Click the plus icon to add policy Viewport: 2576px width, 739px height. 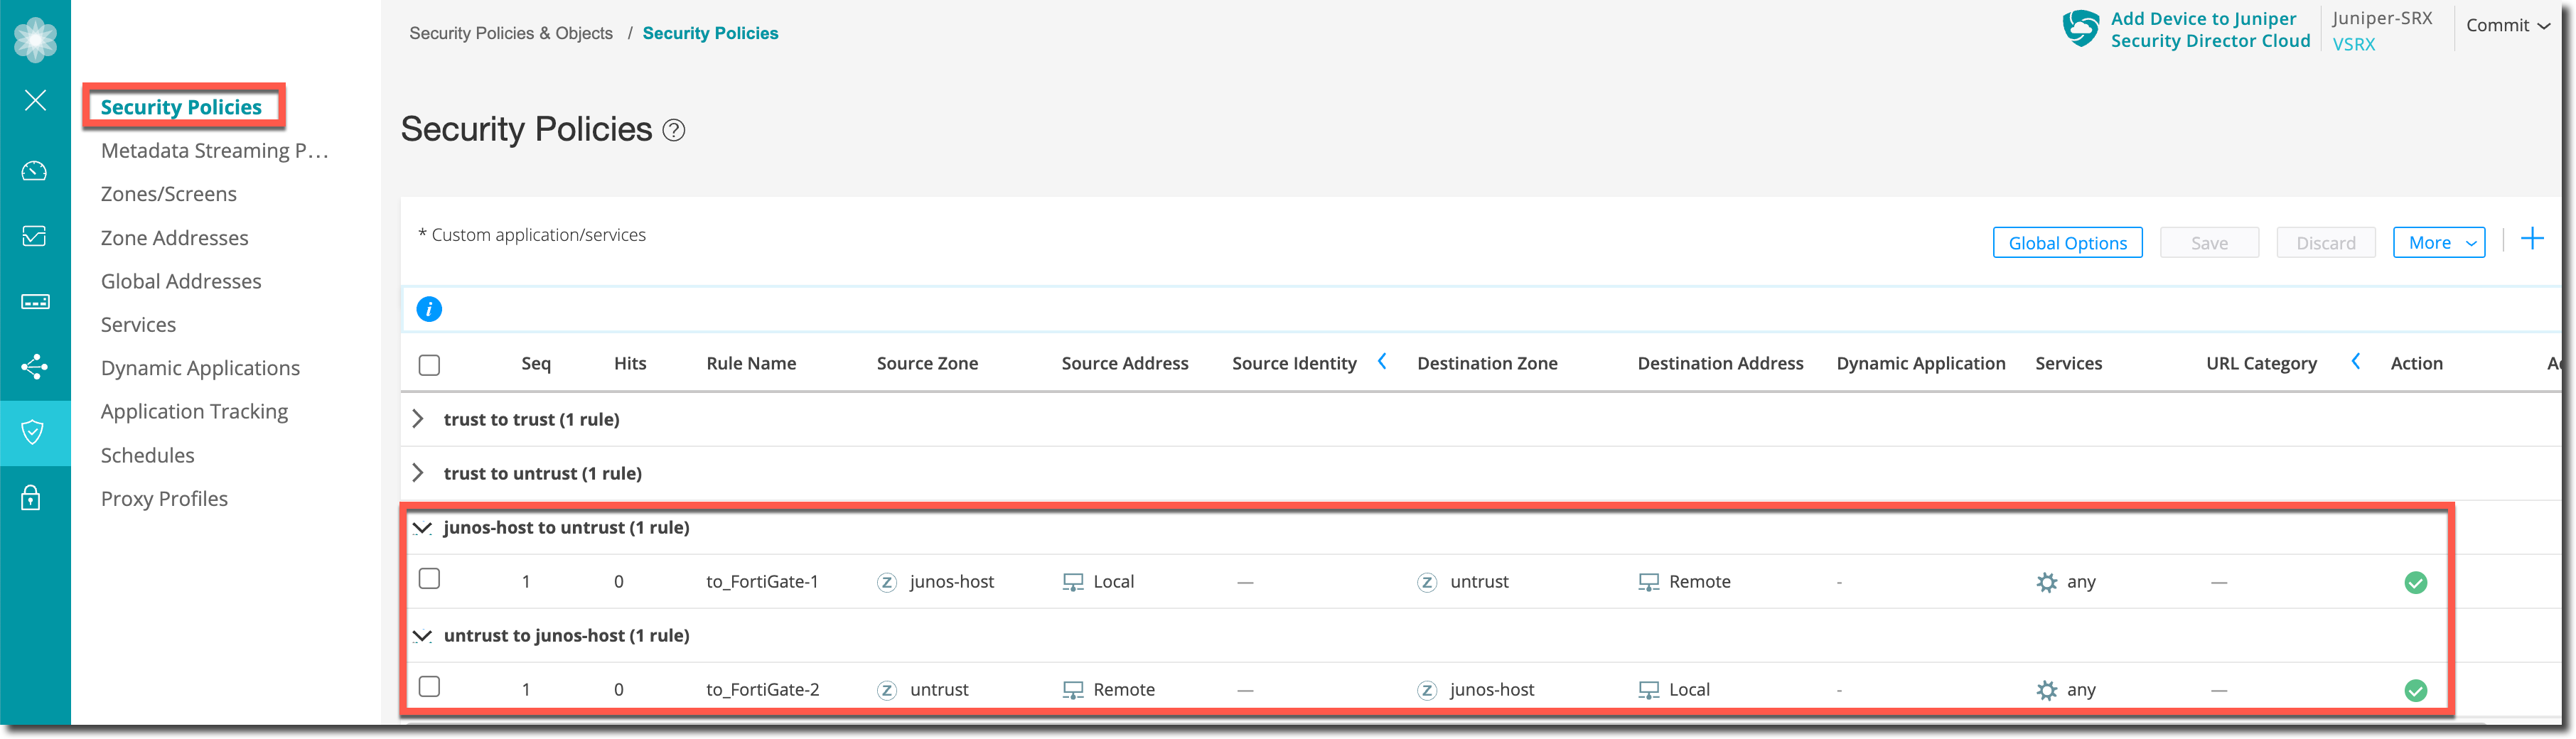pyautogui.click(x=2531, y=239)
